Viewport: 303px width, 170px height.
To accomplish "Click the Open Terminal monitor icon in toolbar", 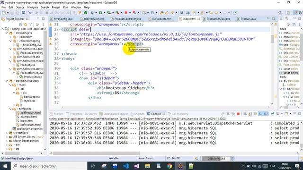I will click(x=23, y=13).
